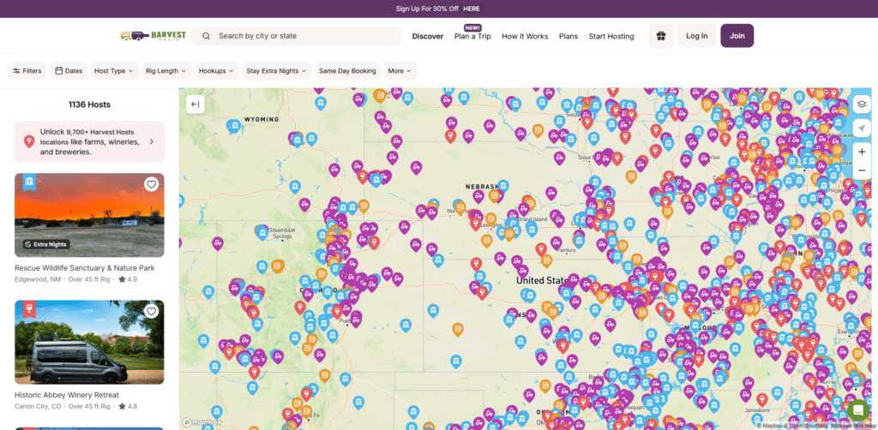The image size is (878, 430).
Task: Open the chat support widget
Action: 858,410
